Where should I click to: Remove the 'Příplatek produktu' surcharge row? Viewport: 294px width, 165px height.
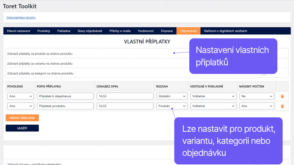click(282, 106)
